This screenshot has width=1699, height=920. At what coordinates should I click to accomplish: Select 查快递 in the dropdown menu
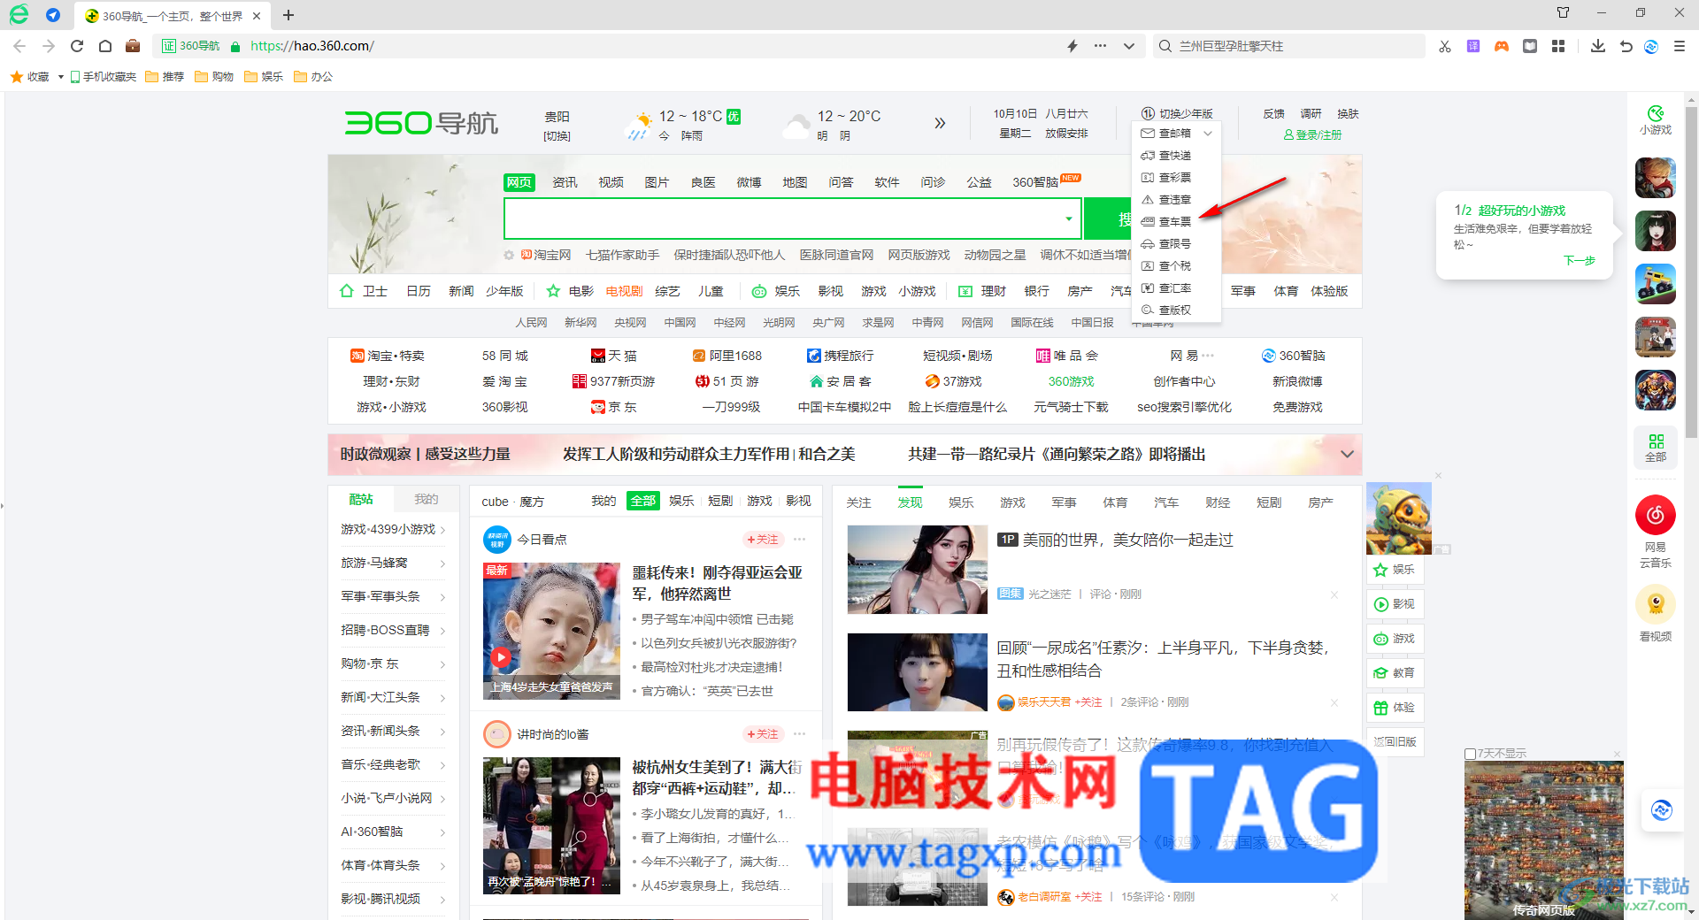pyautogui.click(x=1177, y=156)
